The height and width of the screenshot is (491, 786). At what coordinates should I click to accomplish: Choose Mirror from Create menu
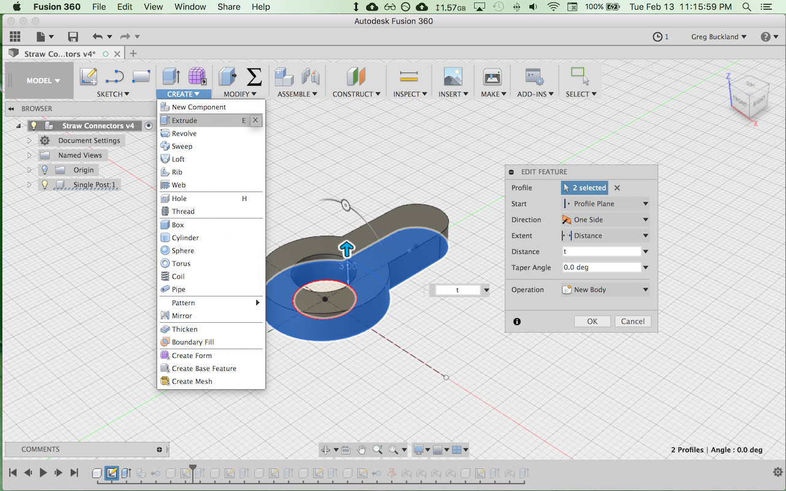[x=211, y=315]
